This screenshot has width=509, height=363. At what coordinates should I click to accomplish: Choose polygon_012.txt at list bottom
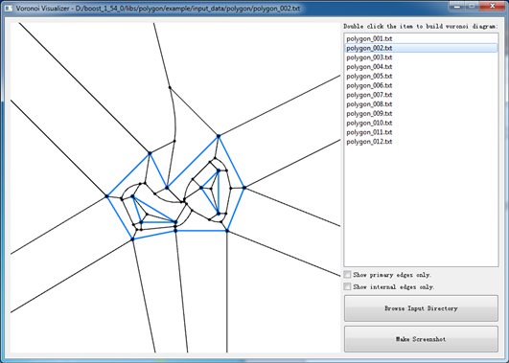(421, 142)
